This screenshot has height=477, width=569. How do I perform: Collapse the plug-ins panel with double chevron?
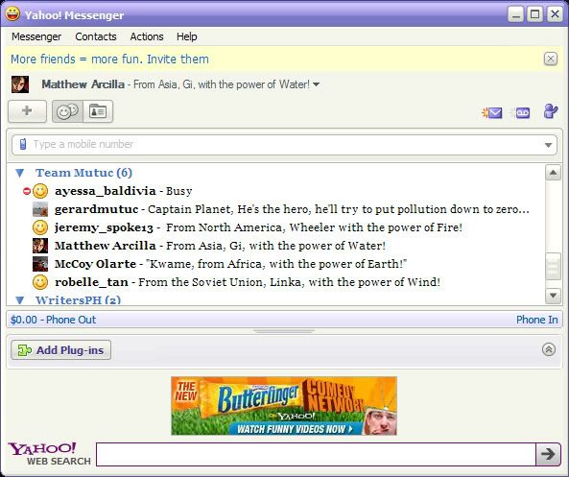[548, 349]
